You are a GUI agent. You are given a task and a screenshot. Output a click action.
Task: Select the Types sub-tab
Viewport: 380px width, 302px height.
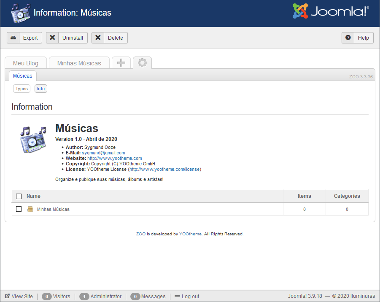[x=22, y=89]
